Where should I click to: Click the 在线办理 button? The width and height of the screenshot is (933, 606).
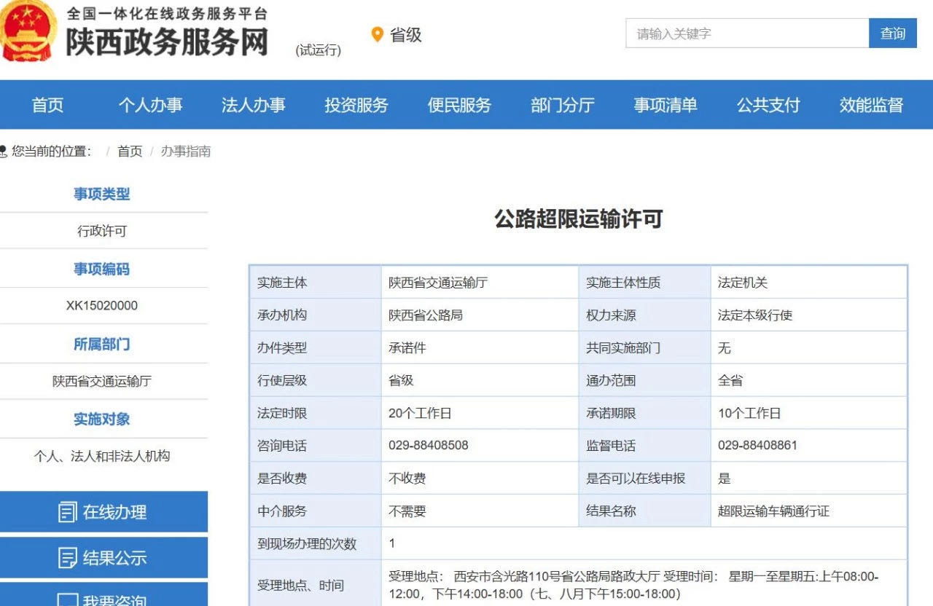[104, 512]
